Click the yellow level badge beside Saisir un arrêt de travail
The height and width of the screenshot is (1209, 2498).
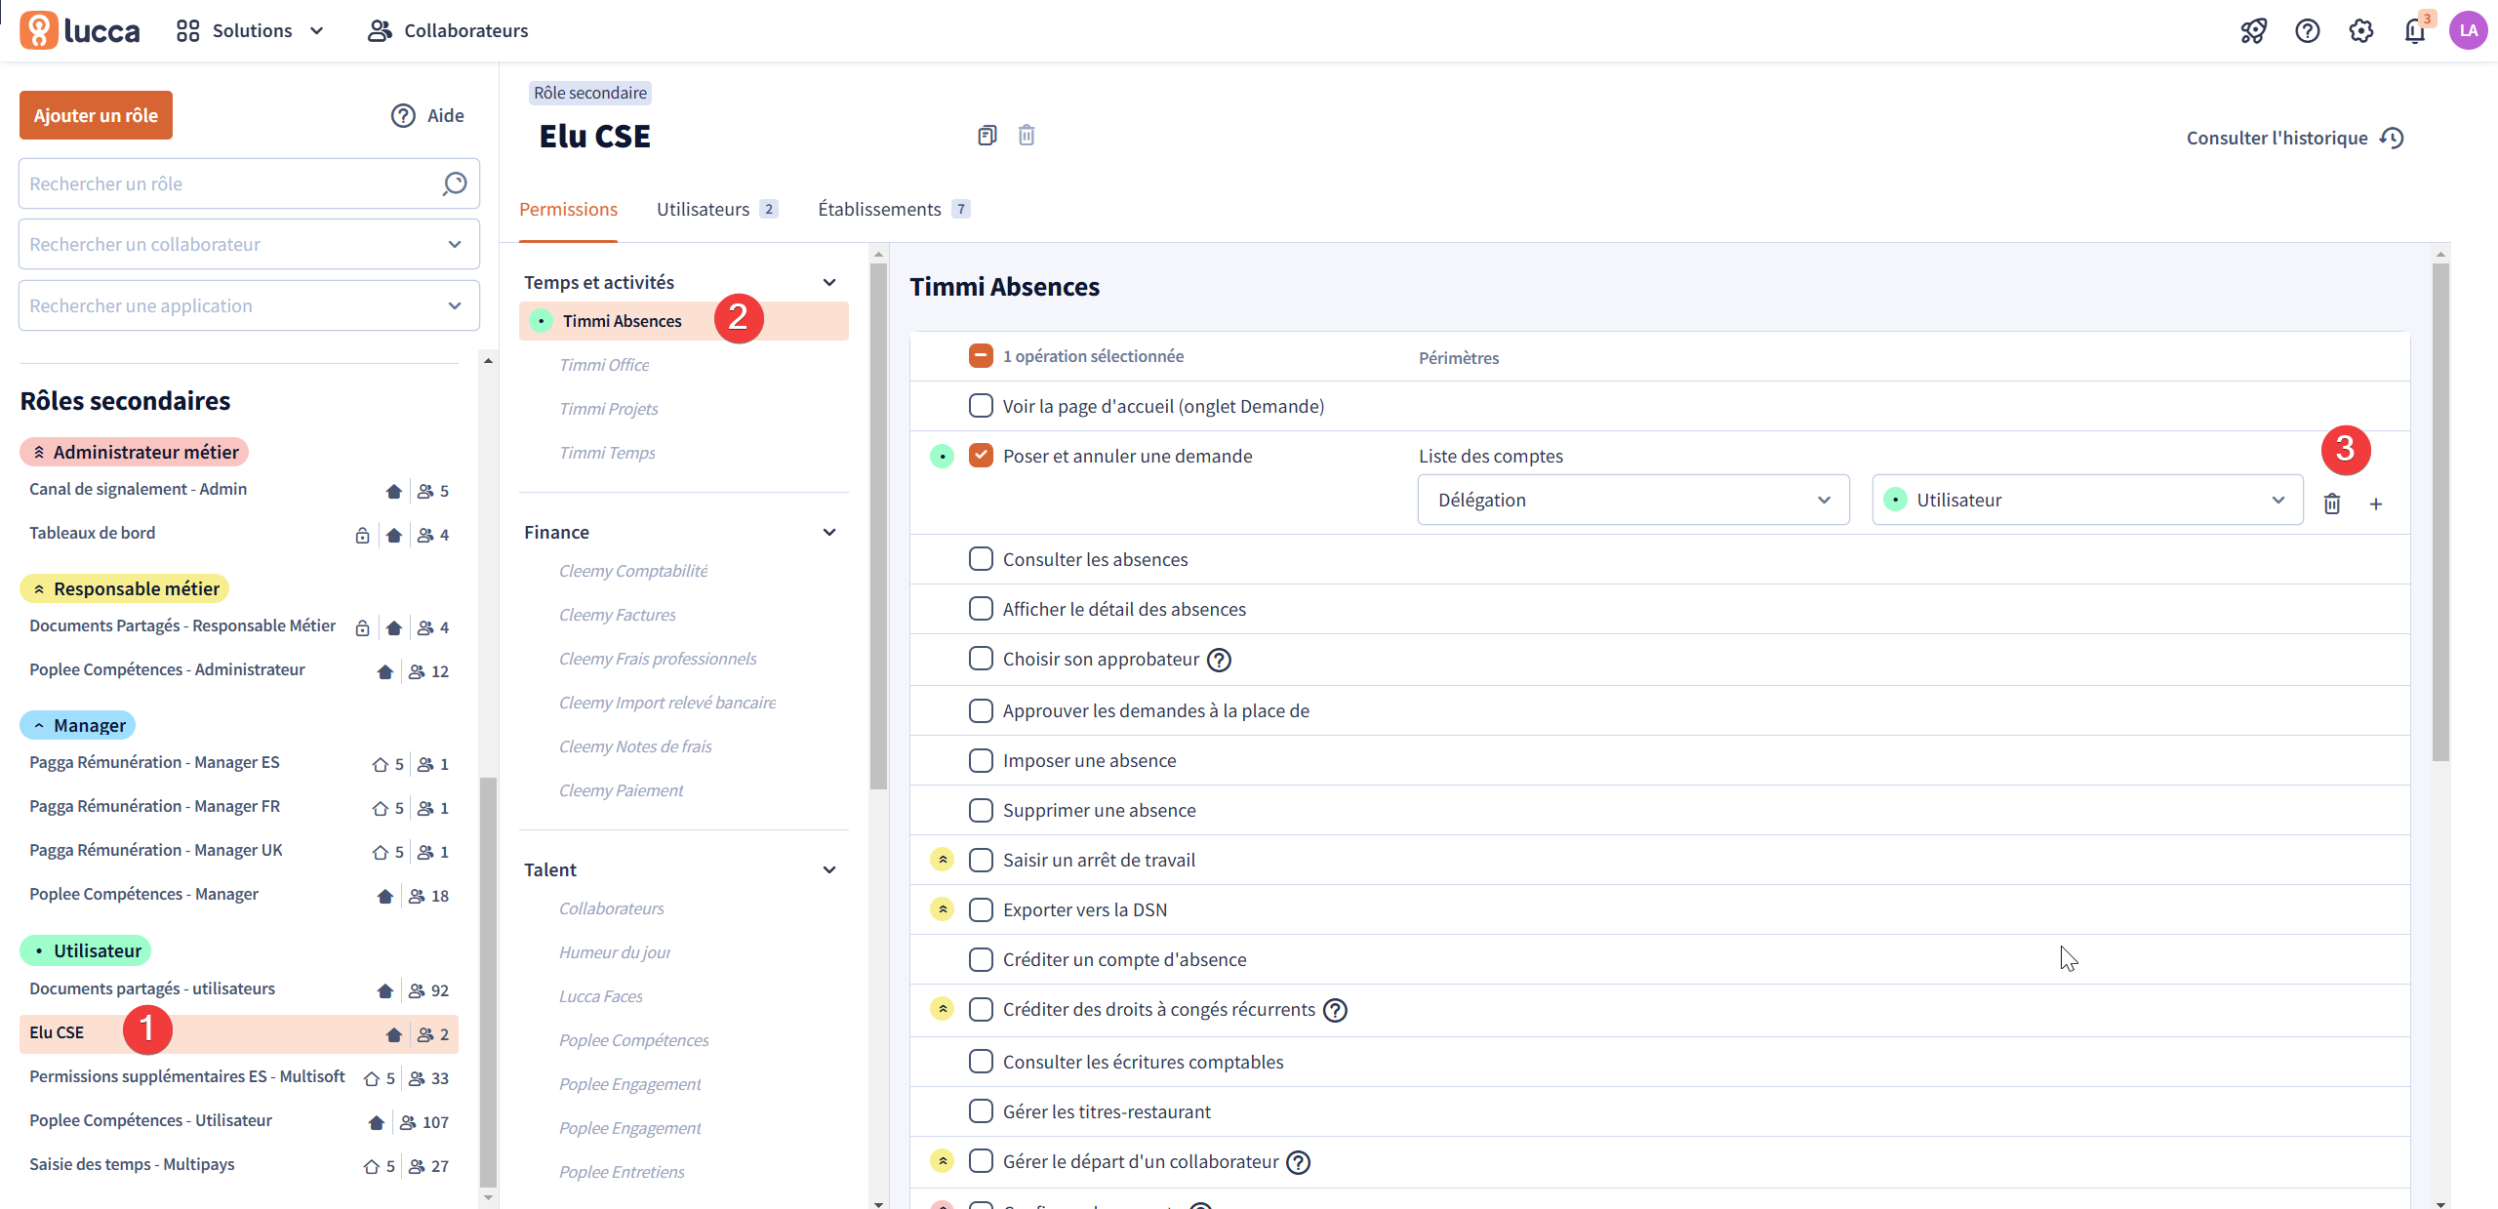pos(942,860)
